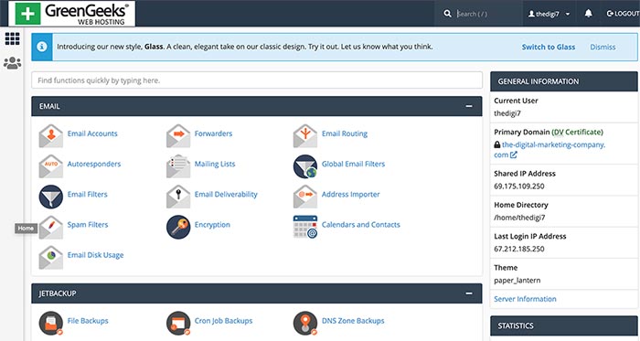Screen dimensions: 640x341
Task: Click the DNS Zone Backups pin icon
Action: pyautogui.click(x=305, y=323)
